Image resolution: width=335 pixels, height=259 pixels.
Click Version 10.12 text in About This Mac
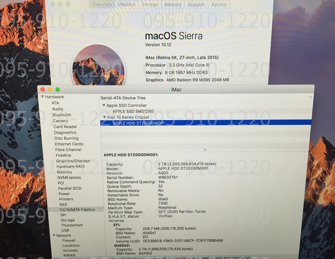pos(158,45)
